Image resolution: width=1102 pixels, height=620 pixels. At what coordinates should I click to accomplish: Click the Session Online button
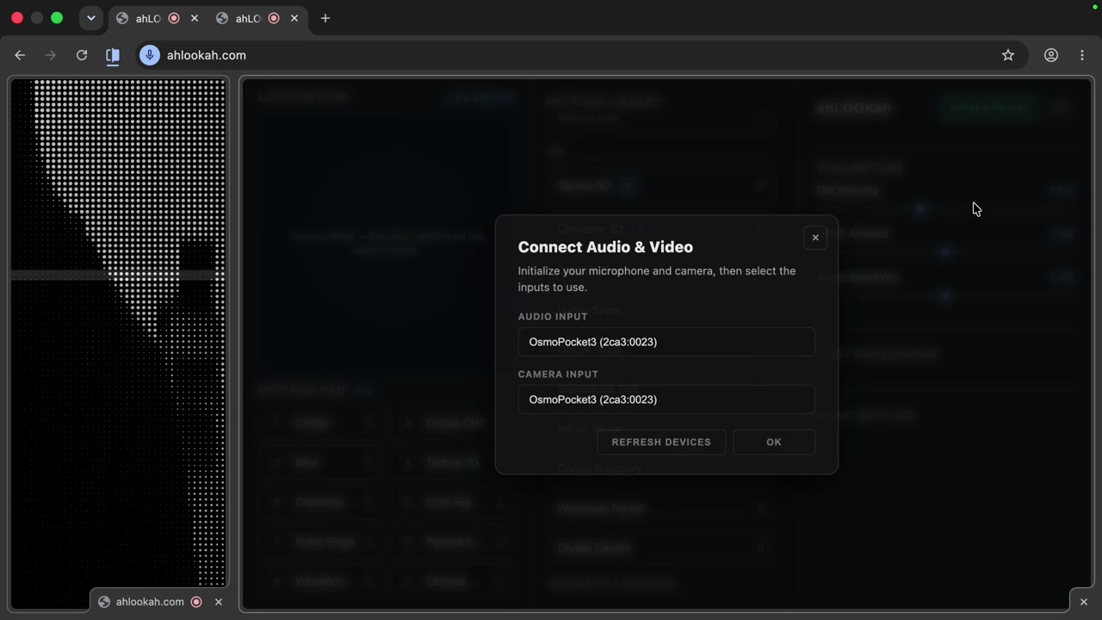tap(989, 108)
